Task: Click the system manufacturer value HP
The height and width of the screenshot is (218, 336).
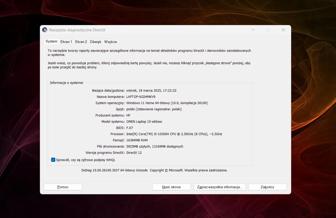Action: (128, 115)
